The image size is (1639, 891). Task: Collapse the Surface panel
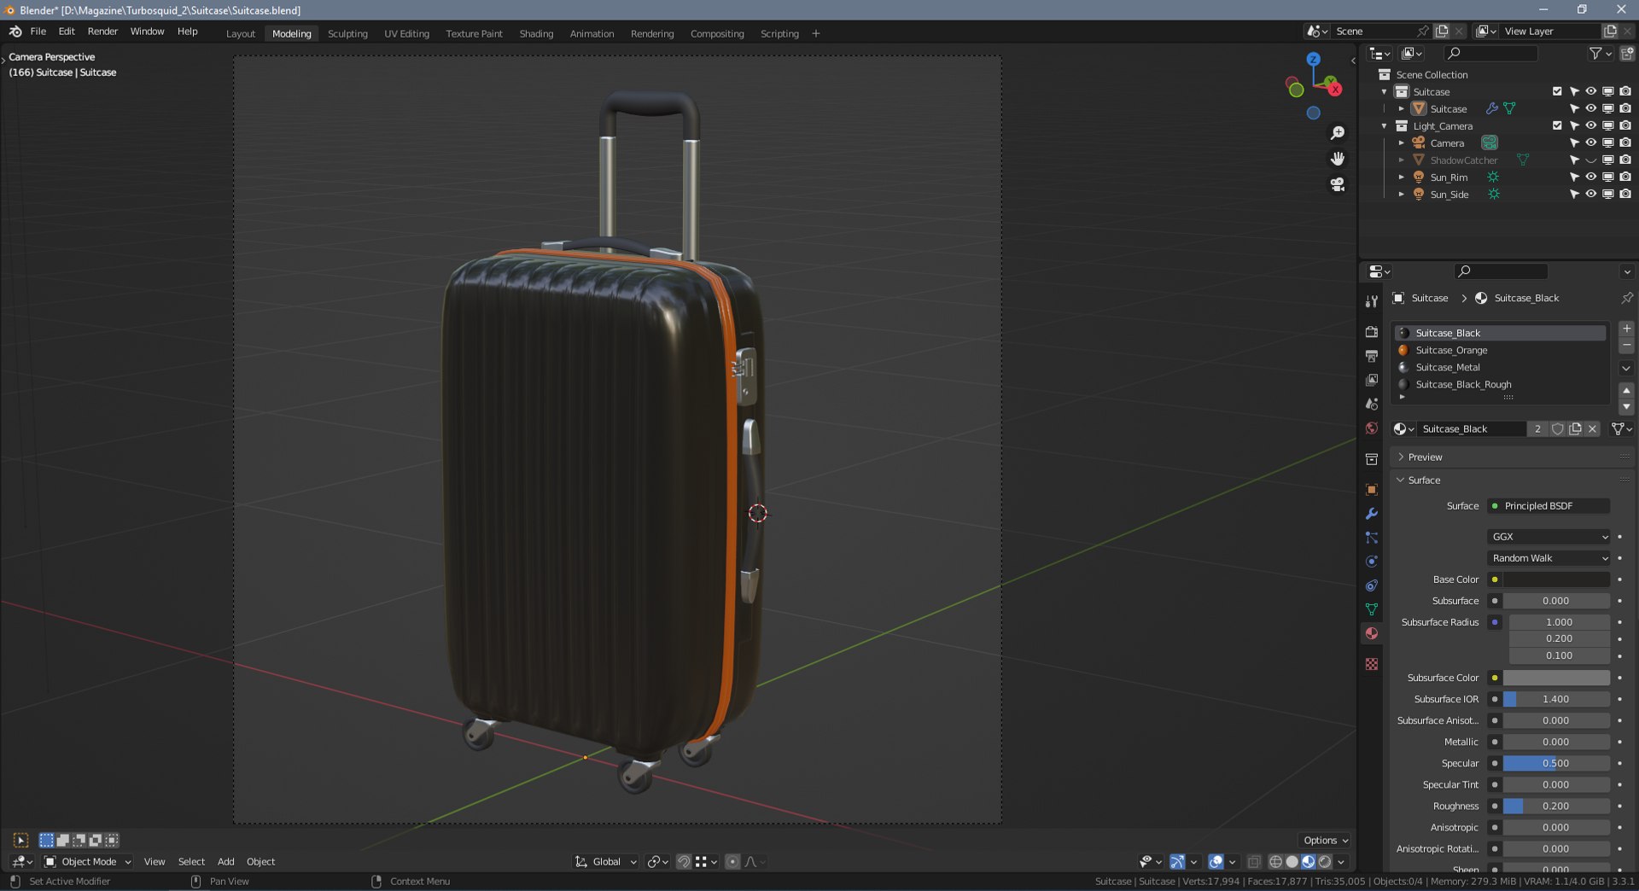[1424, 480]
